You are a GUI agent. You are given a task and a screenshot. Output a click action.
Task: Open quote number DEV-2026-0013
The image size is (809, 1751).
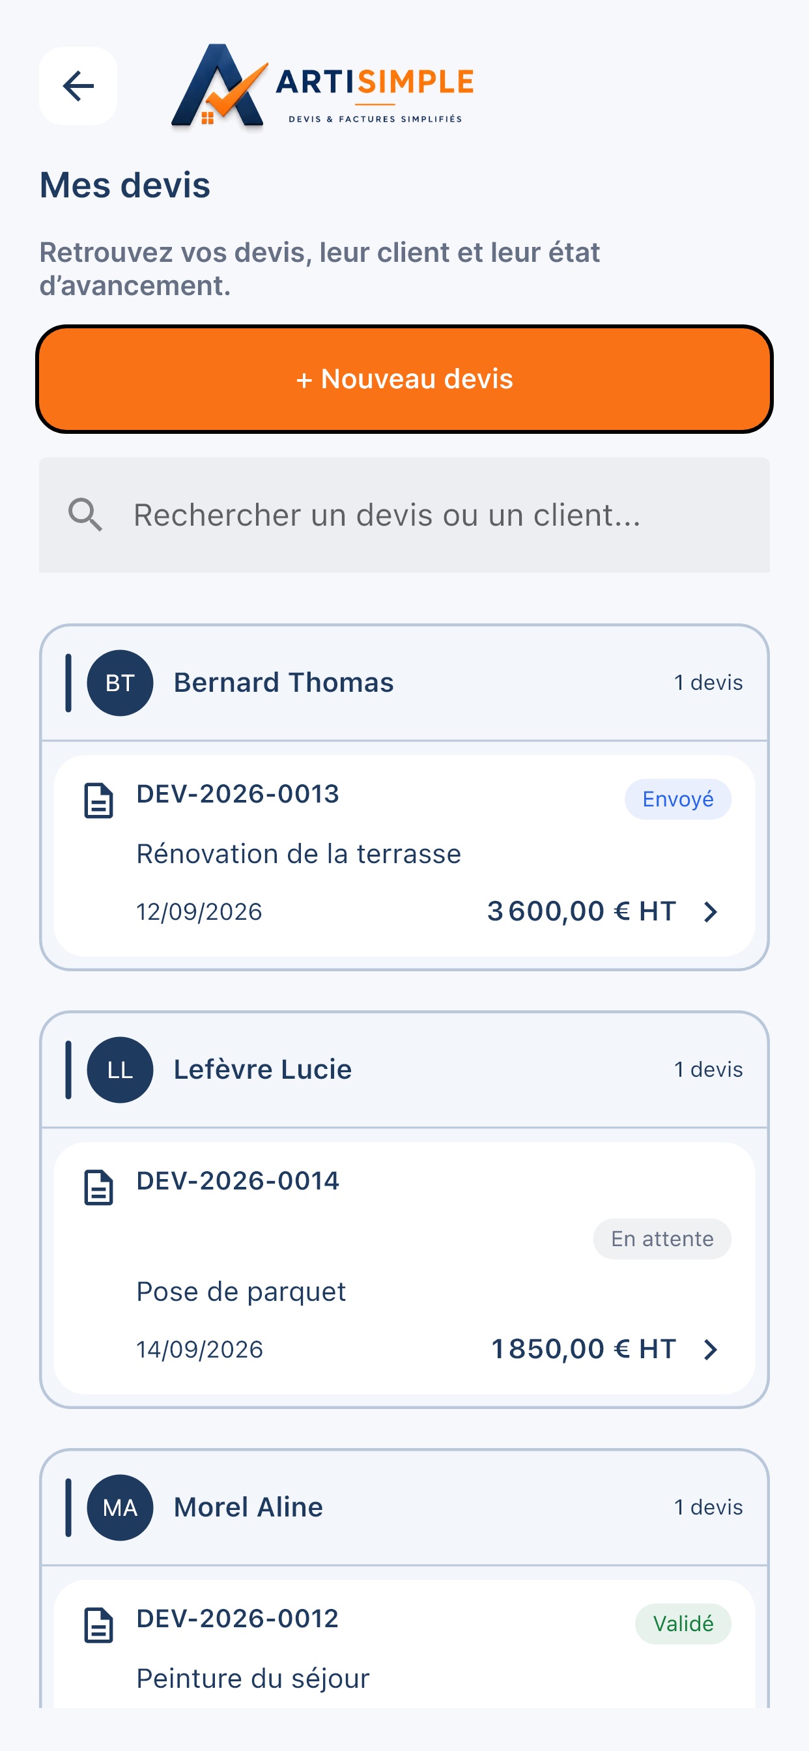[237, 794]
